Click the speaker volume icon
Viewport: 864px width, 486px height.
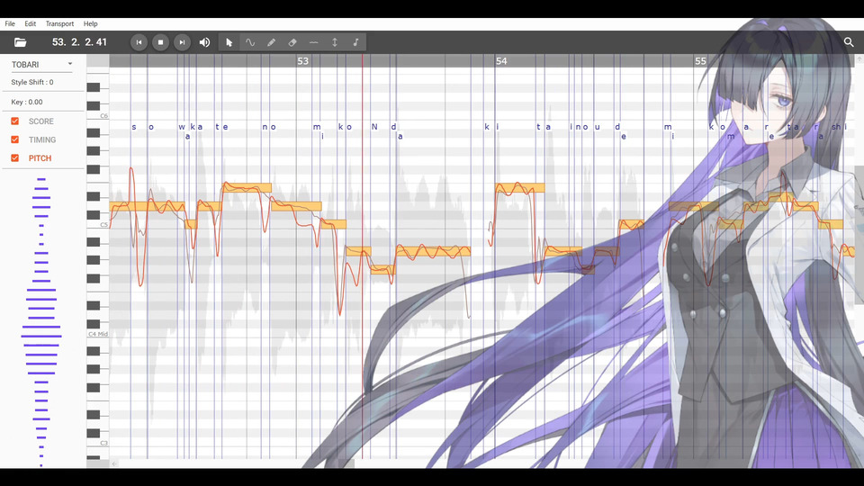click(x=204, y=42)
